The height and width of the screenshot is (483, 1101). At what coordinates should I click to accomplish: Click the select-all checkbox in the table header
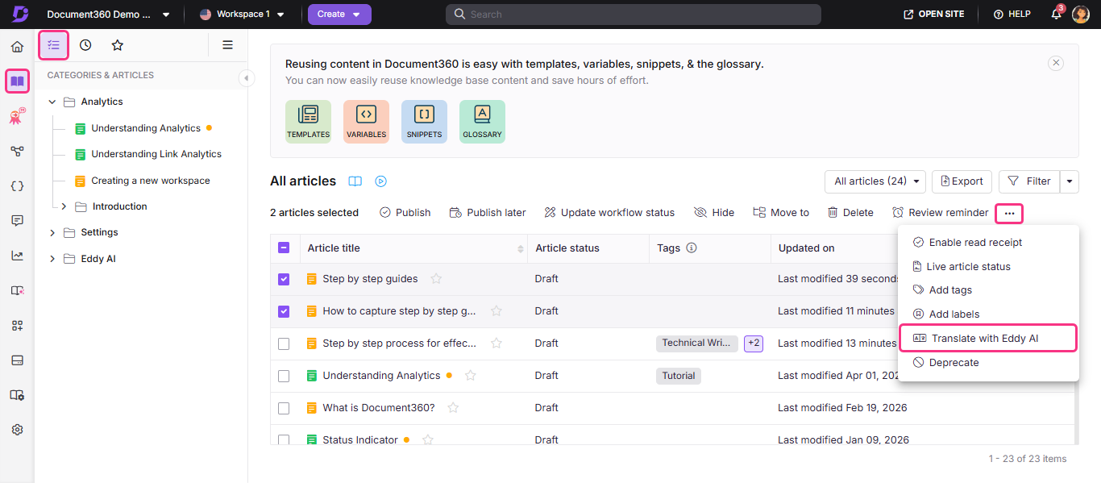coord(284,248)
